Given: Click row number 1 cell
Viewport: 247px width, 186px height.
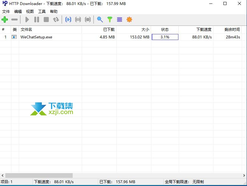Looking at the screenshot, I should pos(6,37).
